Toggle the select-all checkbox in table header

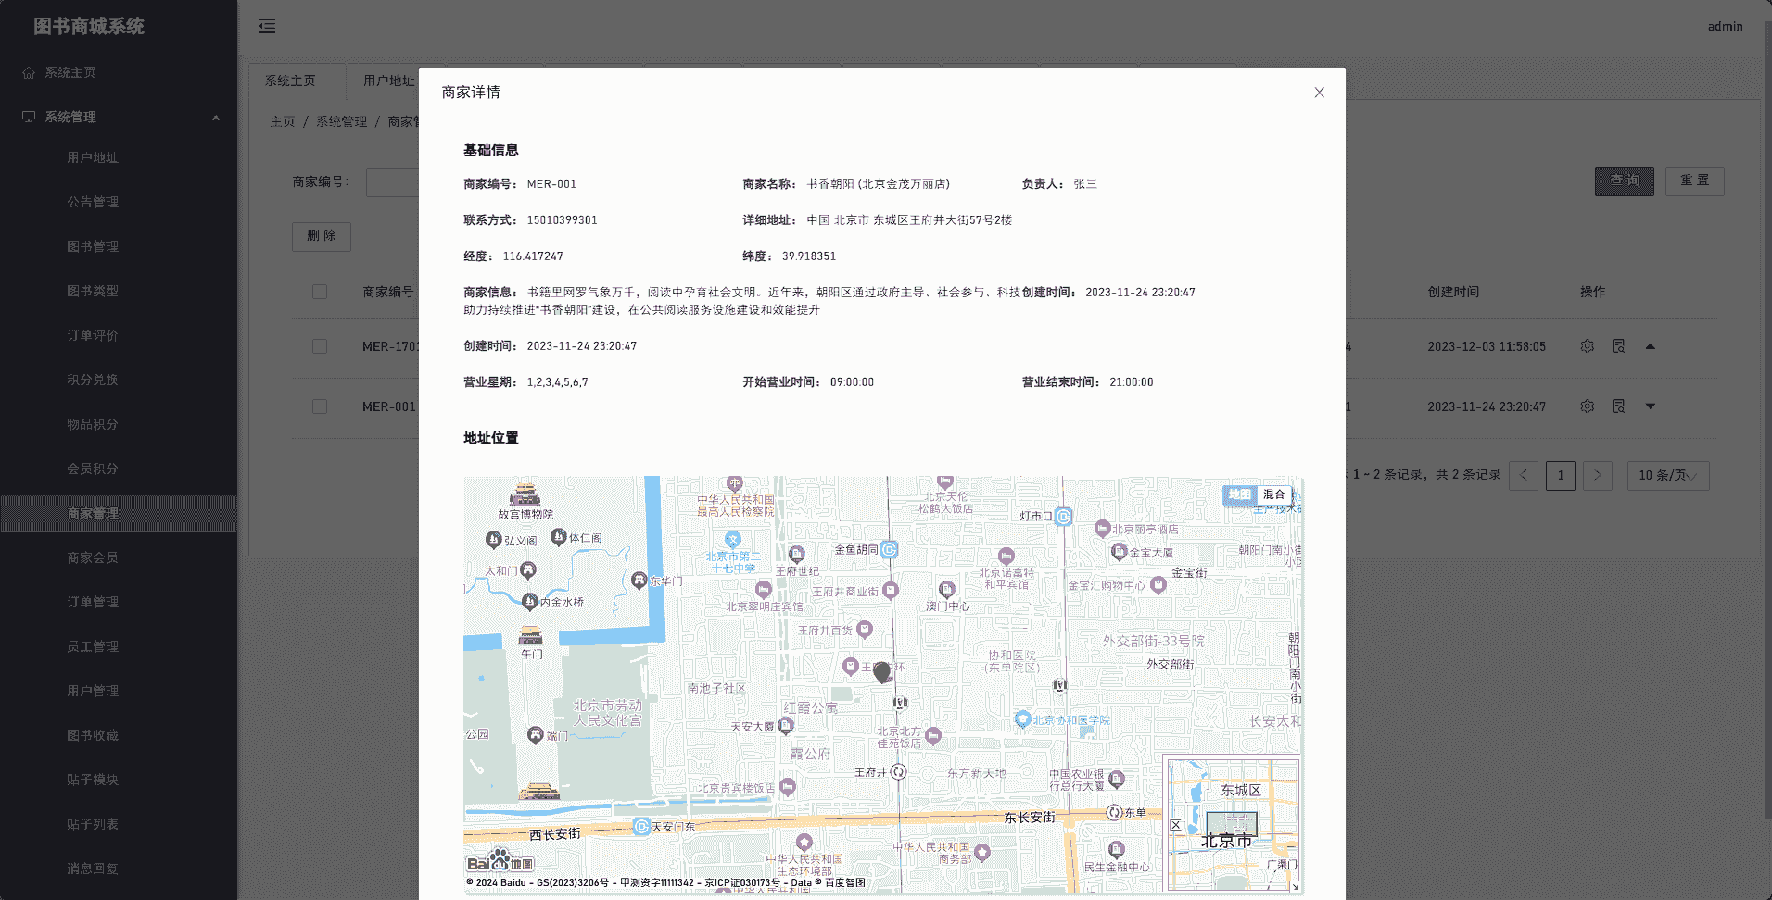pyautogui.click(x=320, y=292)
